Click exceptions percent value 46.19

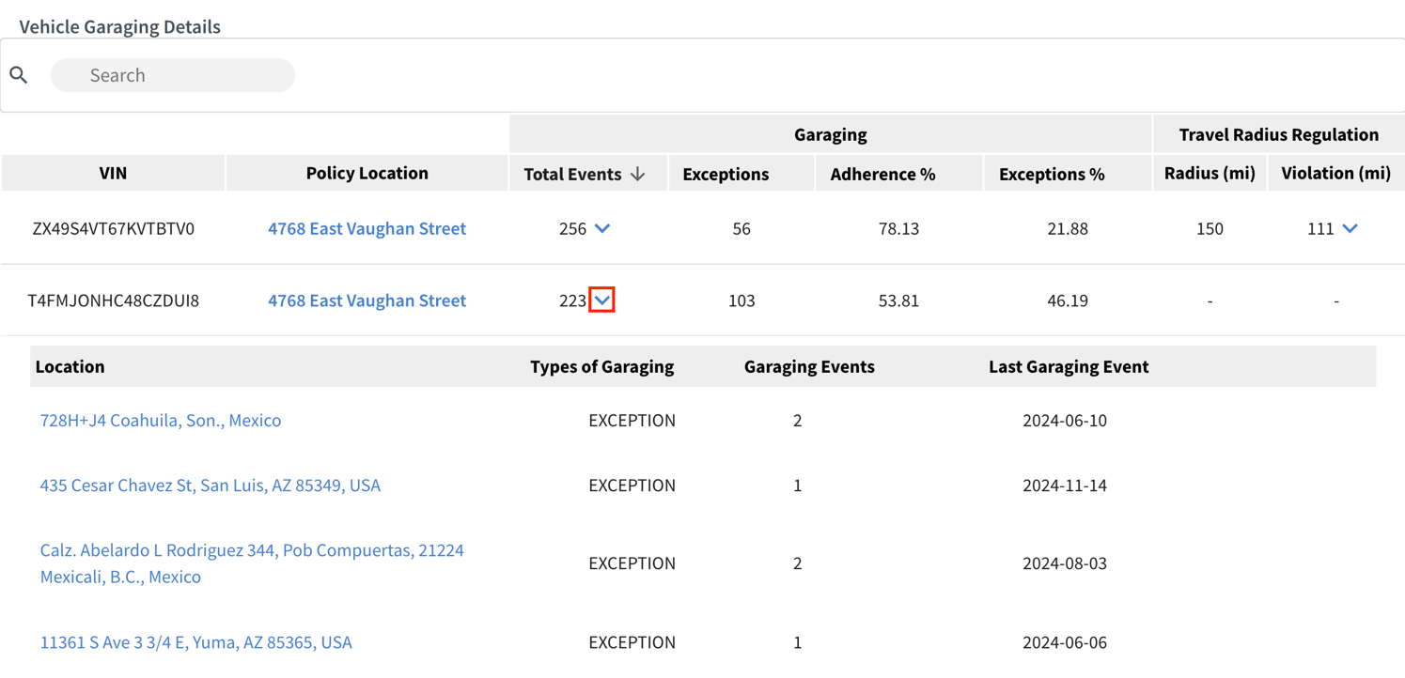tap(1068, 300)
